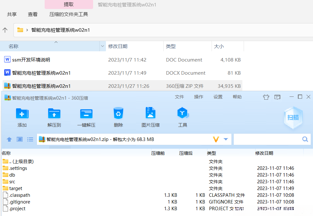Click the Explorer address bar path text
313x216 pixels.
pos(60,30)
